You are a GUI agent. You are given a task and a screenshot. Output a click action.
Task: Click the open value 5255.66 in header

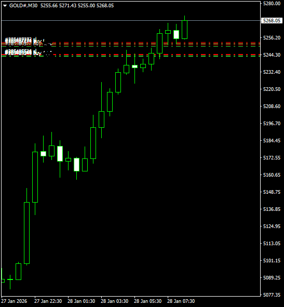[49, 6]
